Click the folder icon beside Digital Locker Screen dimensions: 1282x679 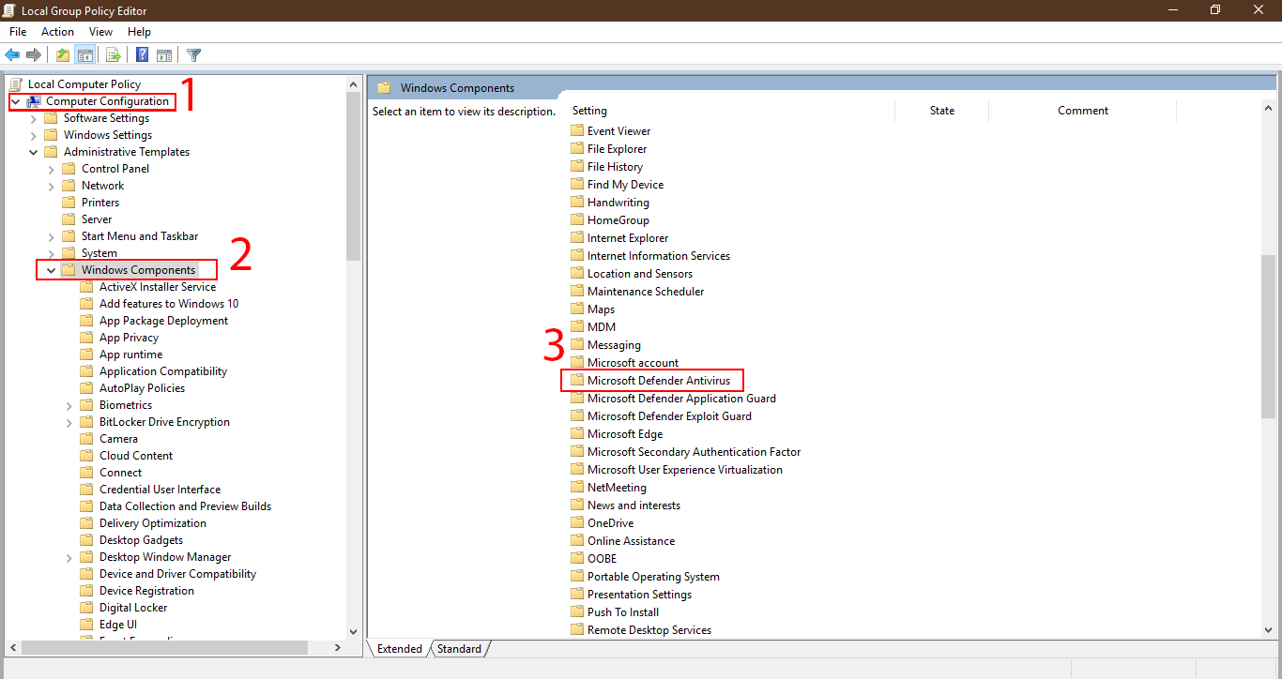click(86, 608)
